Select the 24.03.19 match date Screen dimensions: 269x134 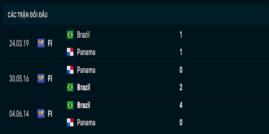(19, 44)
